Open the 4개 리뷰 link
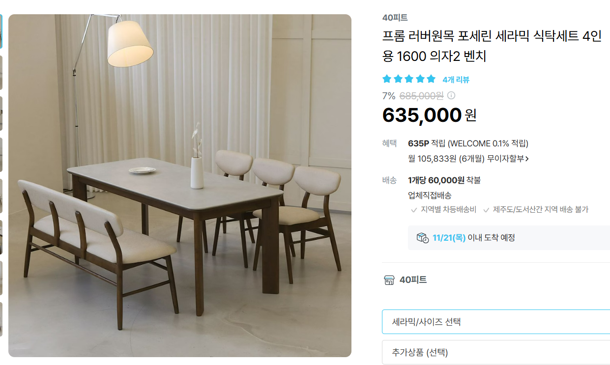 [x=456, y=80]
